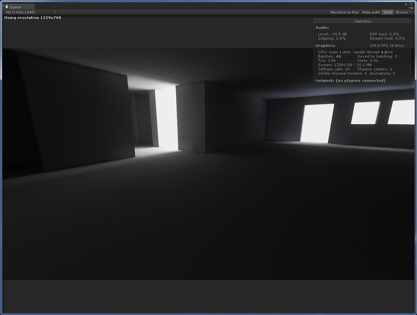The width and height of the screenshot is (417, 315).
Task: Click the Audio section label in Statistics
Action: tap(321, 27)
